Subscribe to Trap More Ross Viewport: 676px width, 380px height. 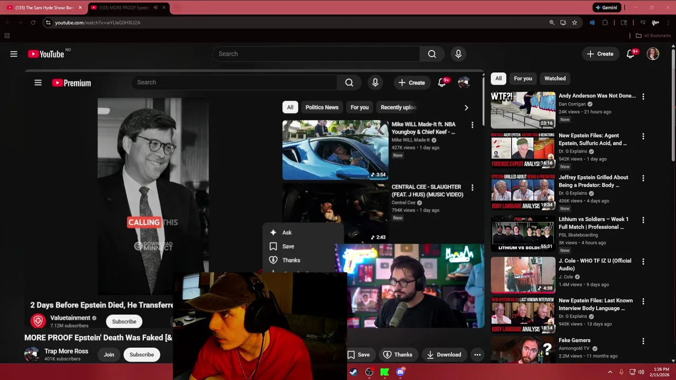tap(142, 355)
